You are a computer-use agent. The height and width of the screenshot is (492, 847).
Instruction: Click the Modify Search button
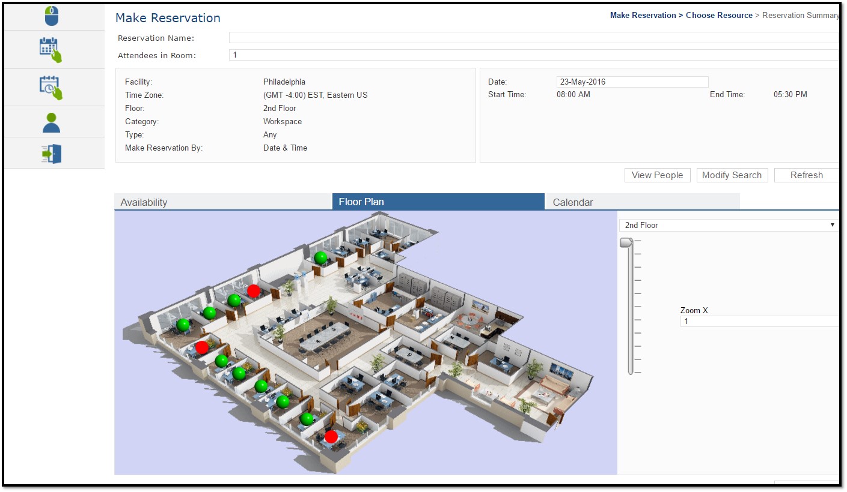[x=732, y=175]
